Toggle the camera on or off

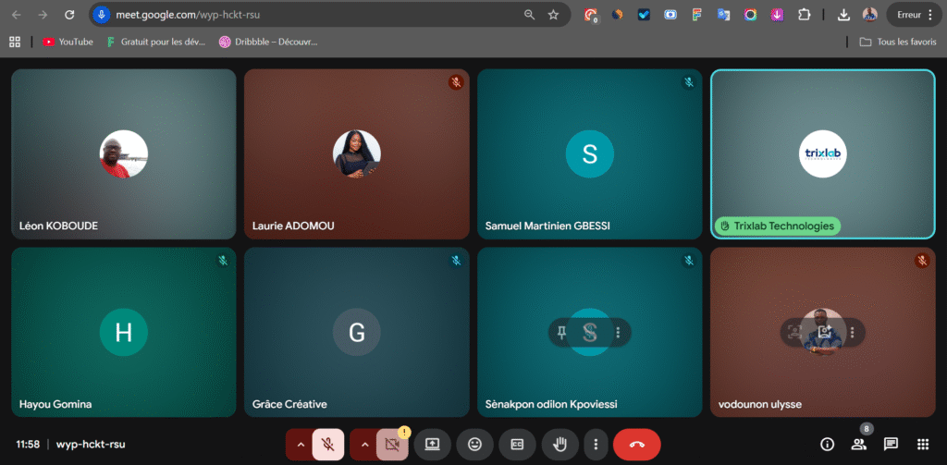pos(391,444)
